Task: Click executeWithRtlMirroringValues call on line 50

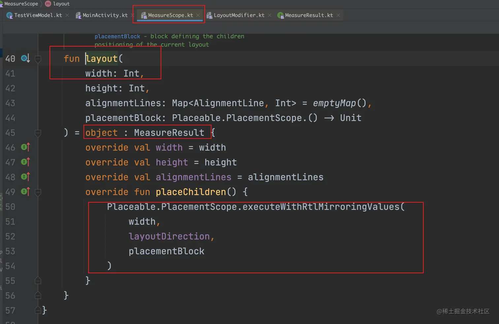Action: click(321, 207)
